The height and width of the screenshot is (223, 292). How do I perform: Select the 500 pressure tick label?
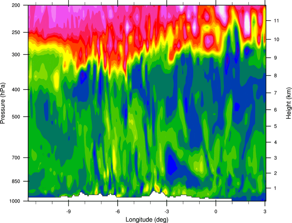(16, 117)
